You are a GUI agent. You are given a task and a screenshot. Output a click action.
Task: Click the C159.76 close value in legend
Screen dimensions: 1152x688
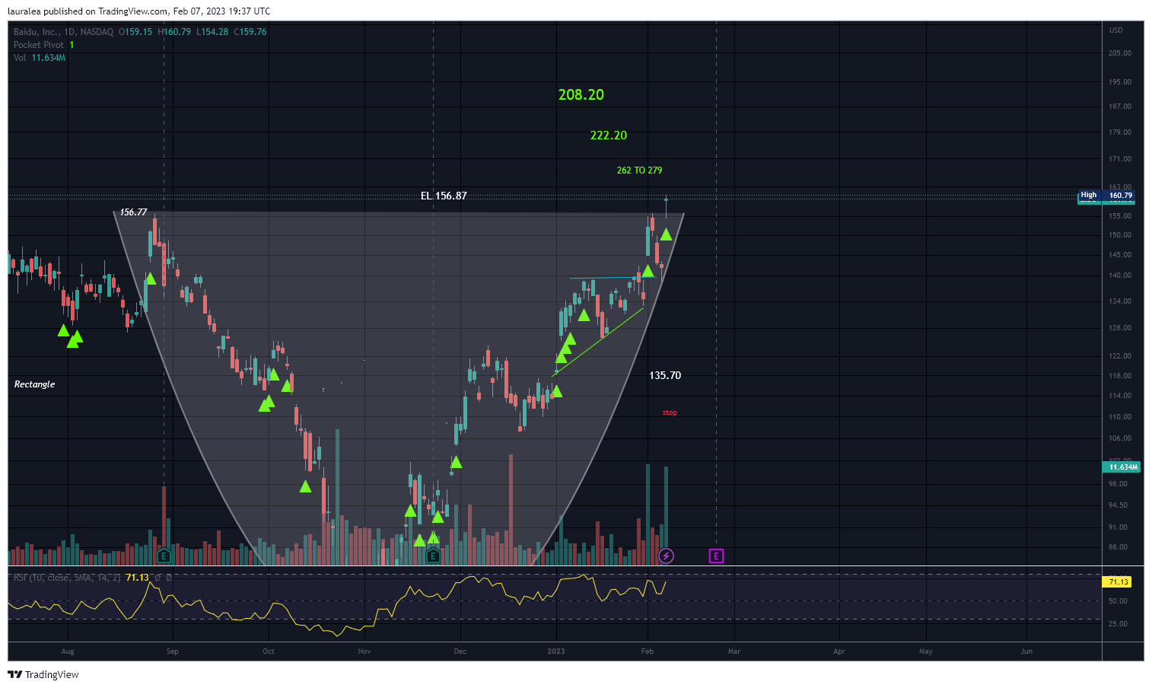(250, 32)
